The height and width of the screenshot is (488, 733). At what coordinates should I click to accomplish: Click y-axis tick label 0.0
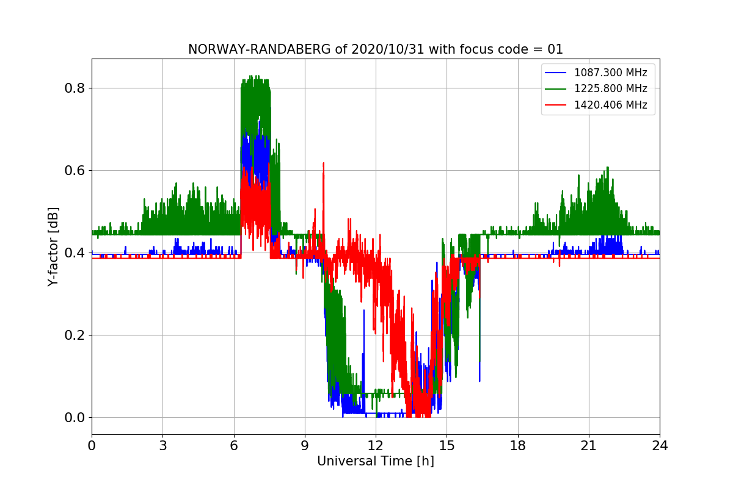coord(75,418)
